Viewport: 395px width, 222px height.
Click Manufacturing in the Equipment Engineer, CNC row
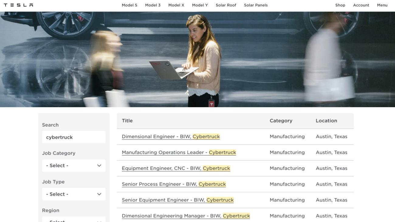[x=287, y=168]
